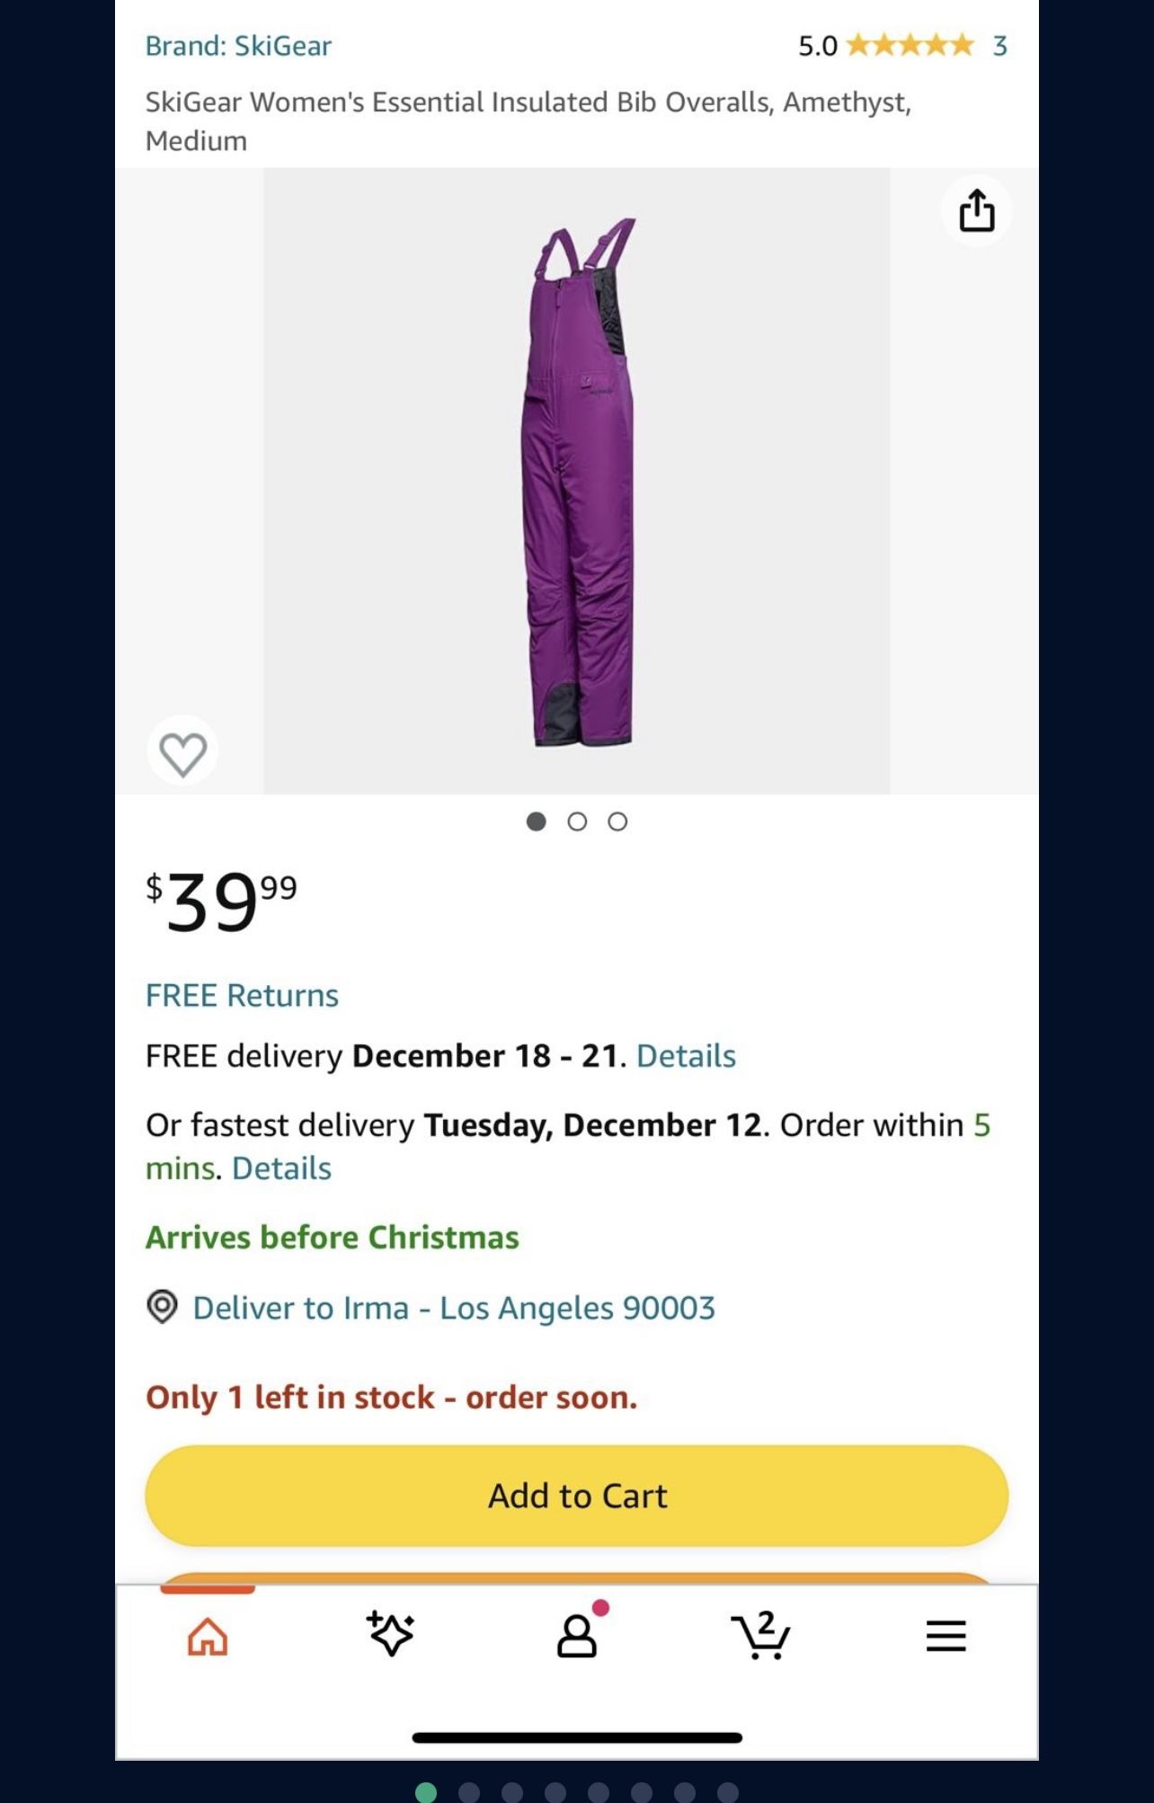Open Details for fastest delivery option

281,1168
